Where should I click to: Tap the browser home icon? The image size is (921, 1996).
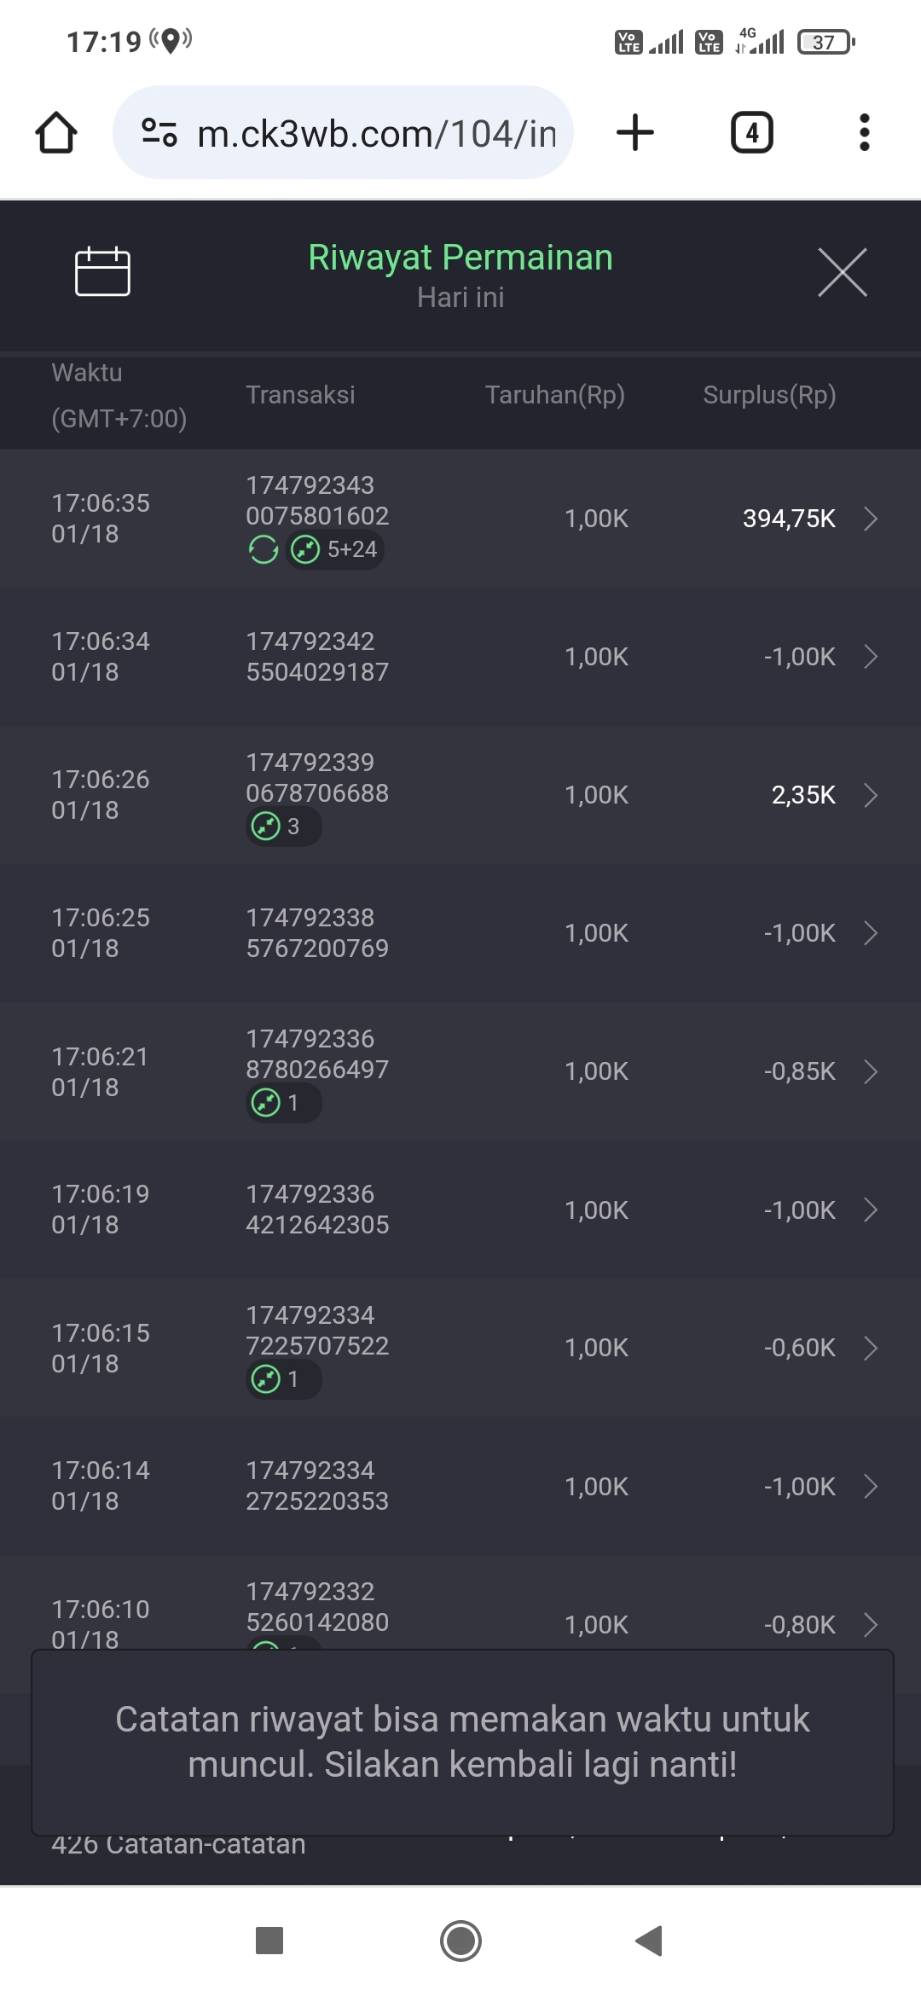pos(56,133)
